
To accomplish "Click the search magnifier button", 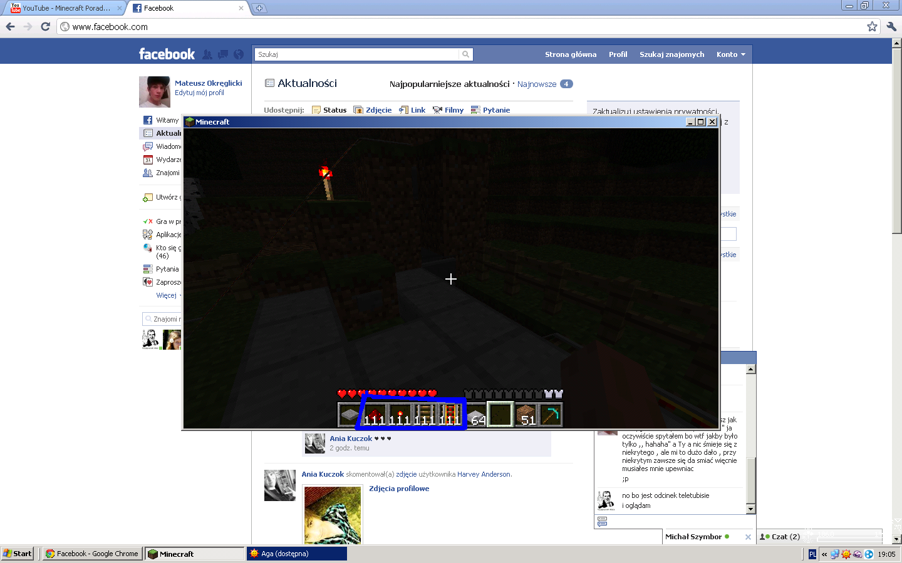I will tap(465, 54).
